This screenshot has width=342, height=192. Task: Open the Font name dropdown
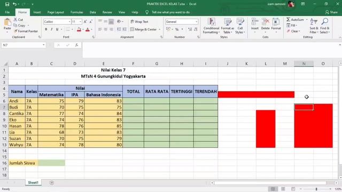click(x=69, y=21)
